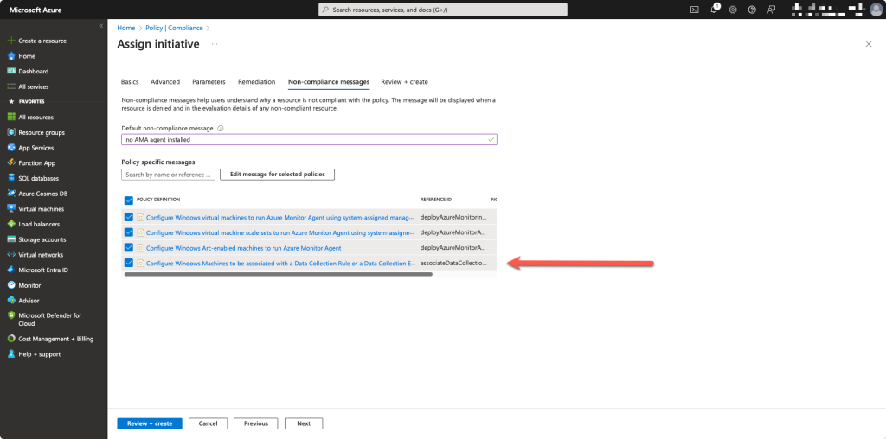
Task: Uncheck virtual machine scale sets policy checkbox
Action: tap(128, 232)
